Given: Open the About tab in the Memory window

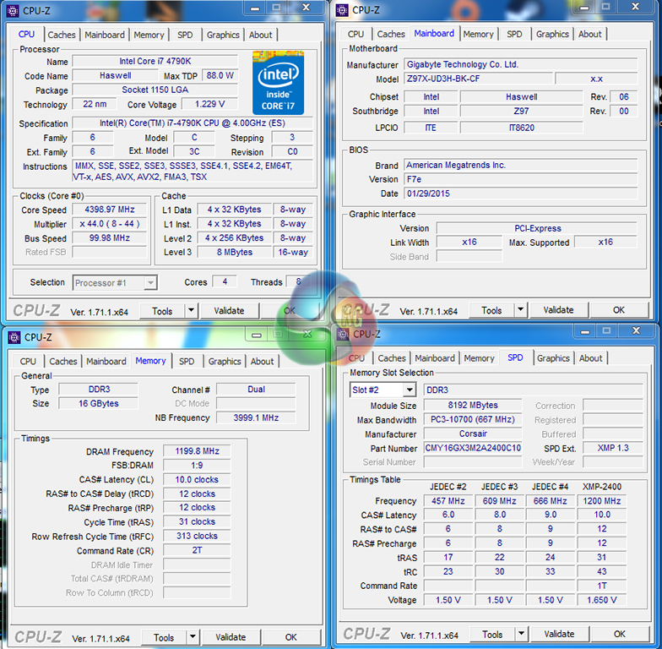Looking at the screenshot, I should pos(262,362).
